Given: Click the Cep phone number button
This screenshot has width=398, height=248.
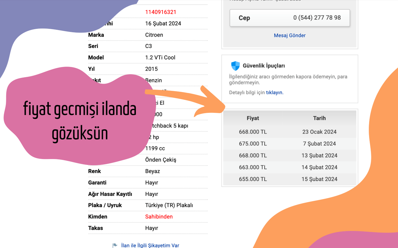Looking at the screenshot, I should (290, 18).
